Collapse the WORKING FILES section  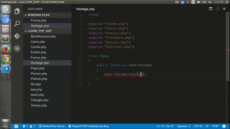tap(47, 15)
